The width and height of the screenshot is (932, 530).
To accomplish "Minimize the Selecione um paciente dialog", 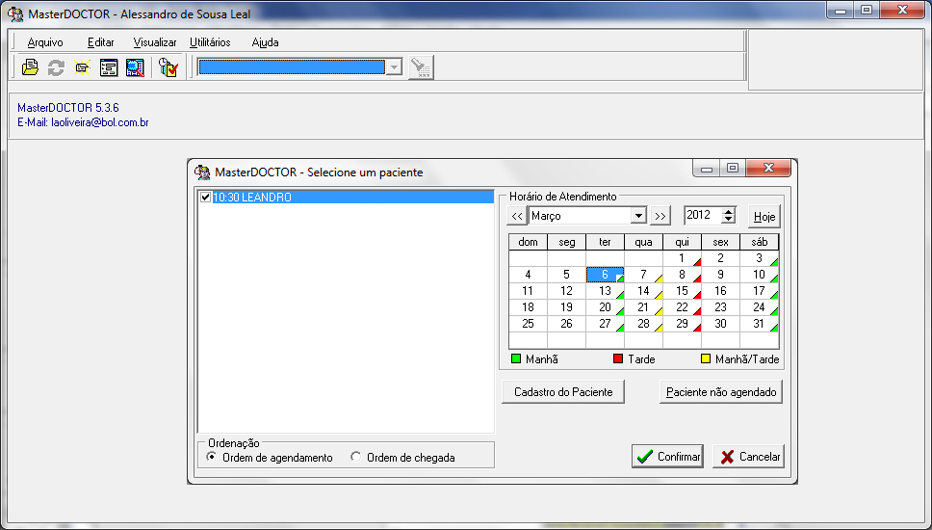I will [x=706, y=169].
